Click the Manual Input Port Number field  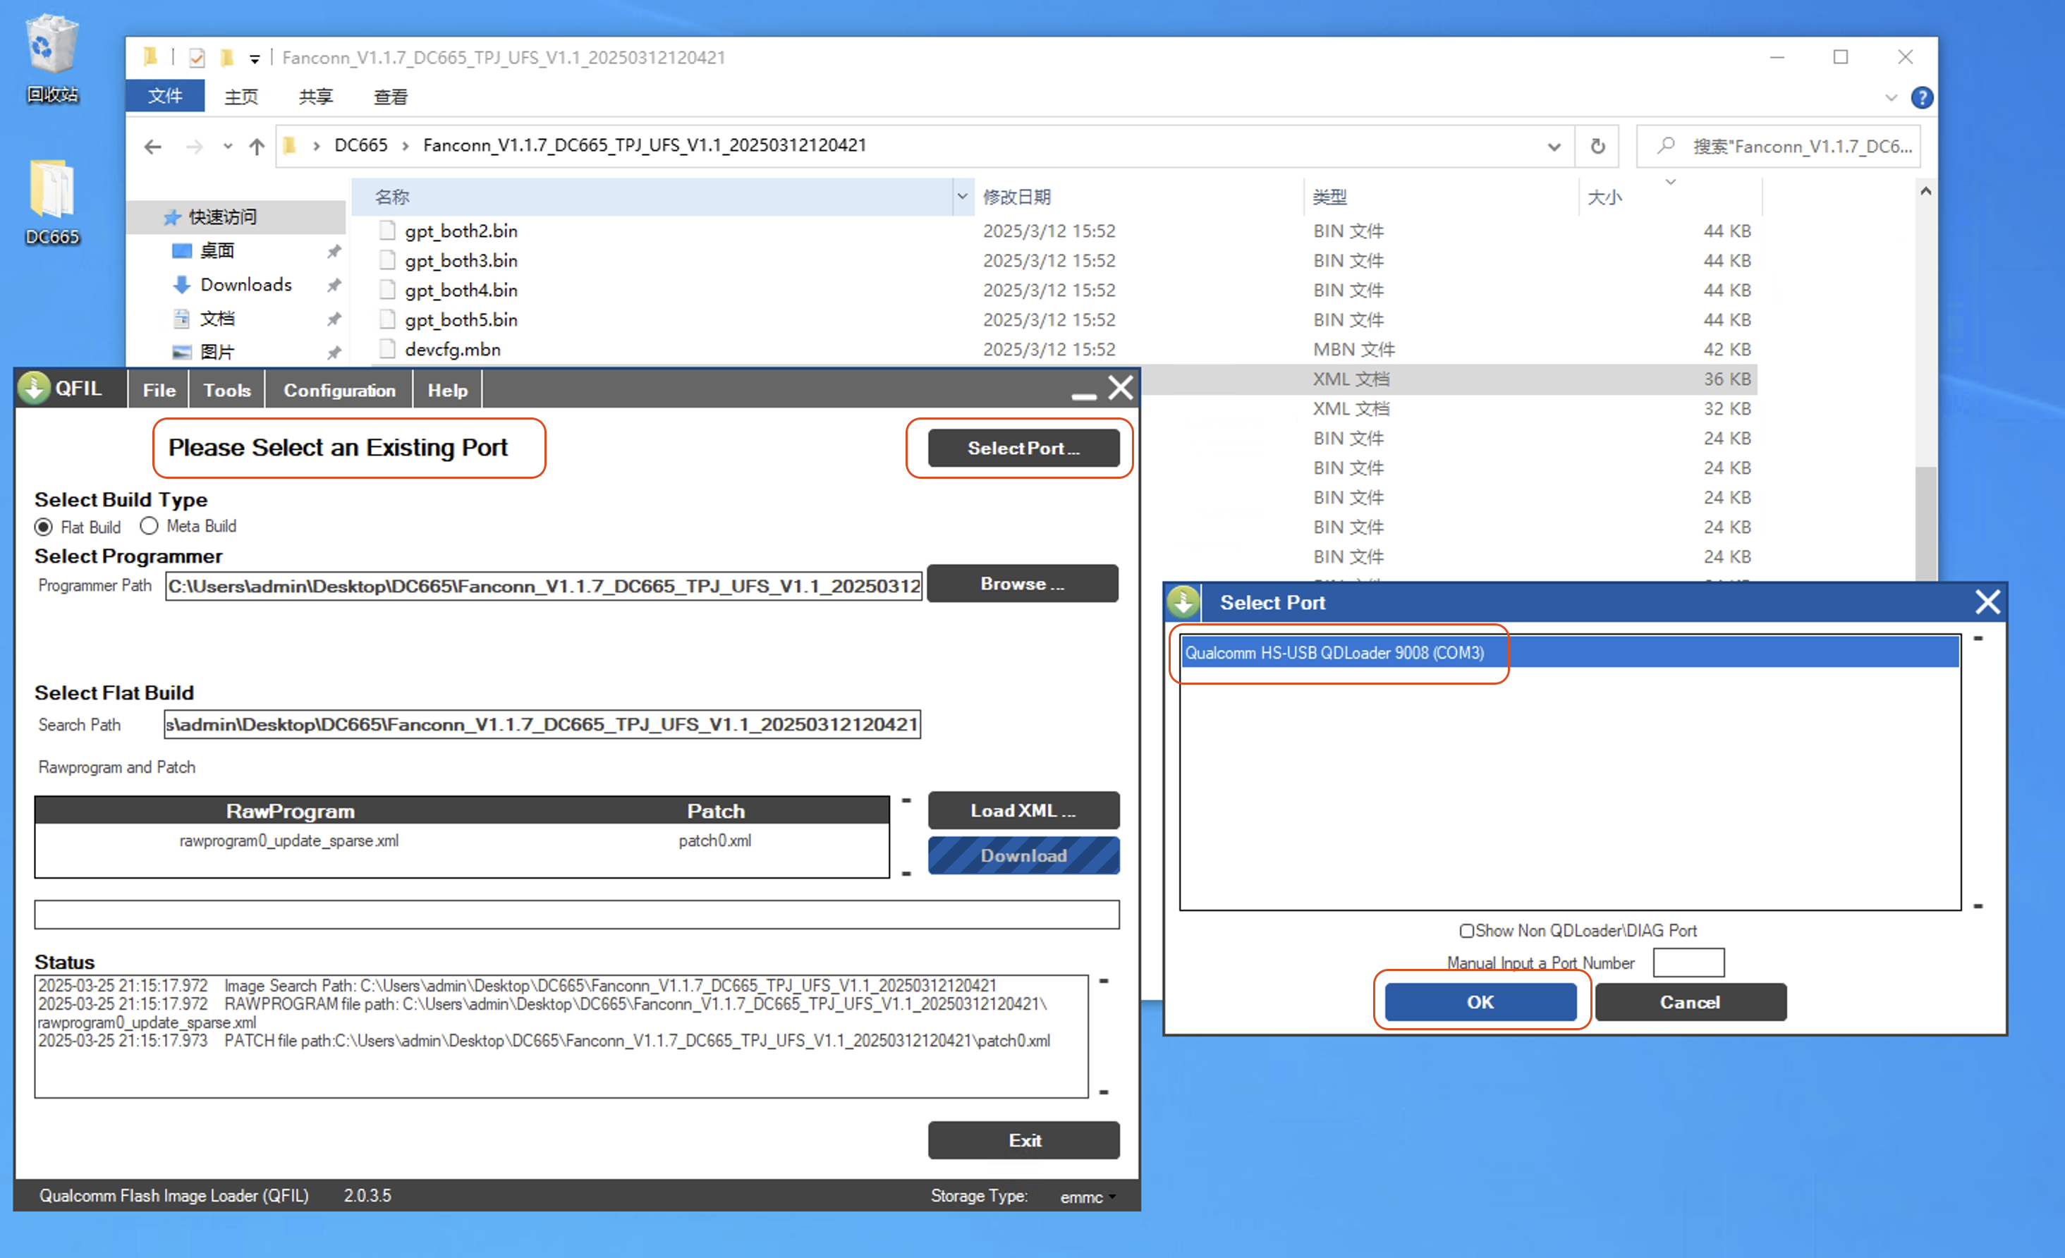[1688, 963]
